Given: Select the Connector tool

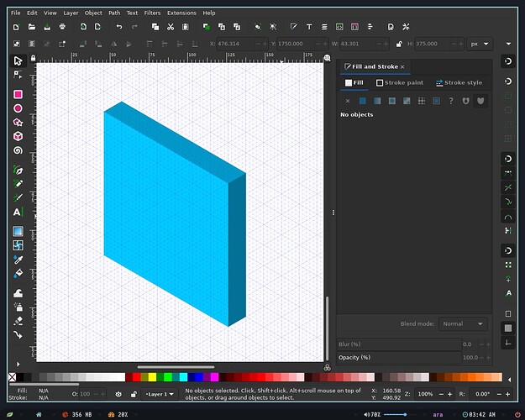Looking at the screenshot, I should [x=18, y=335].
